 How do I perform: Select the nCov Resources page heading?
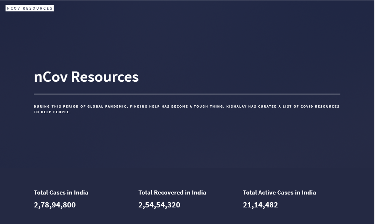(86, 77)
